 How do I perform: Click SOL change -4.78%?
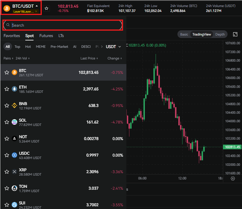pyautogui.click(x=117, y=122)
